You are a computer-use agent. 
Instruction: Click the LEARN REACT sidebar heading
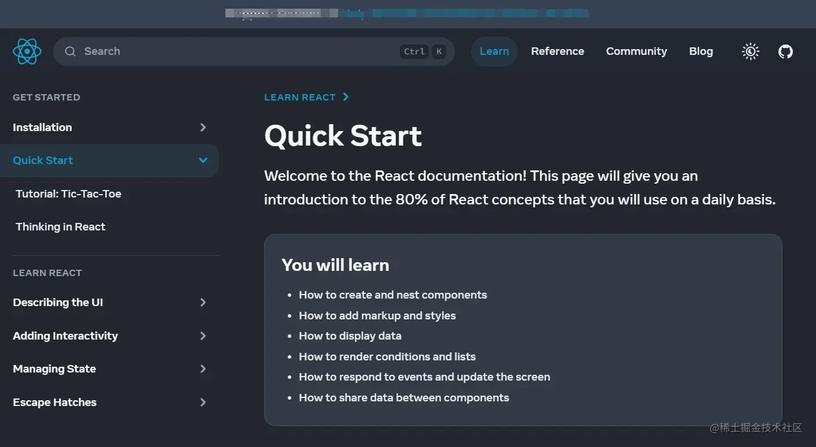[x=47, y=273]
